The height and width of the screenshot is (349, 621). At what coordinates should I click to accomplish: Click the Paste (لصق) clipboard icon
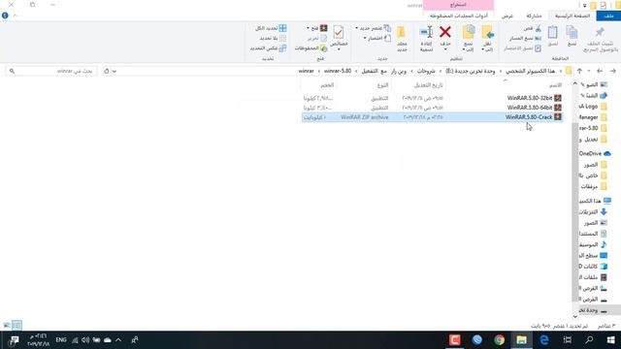click(552, 32)
